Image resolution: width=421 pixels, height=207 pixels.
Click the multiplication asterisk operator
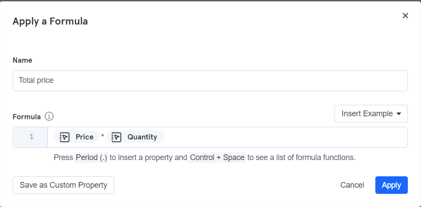pos(103,136)
